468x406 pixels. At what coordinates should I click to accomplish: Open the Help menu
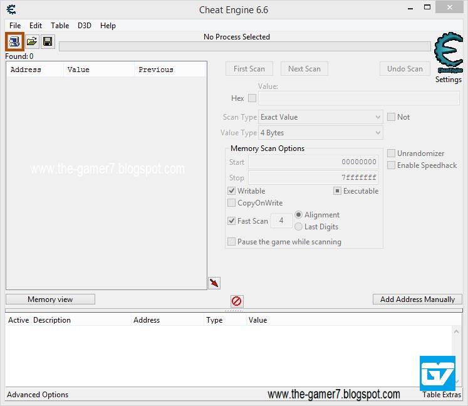108,26
